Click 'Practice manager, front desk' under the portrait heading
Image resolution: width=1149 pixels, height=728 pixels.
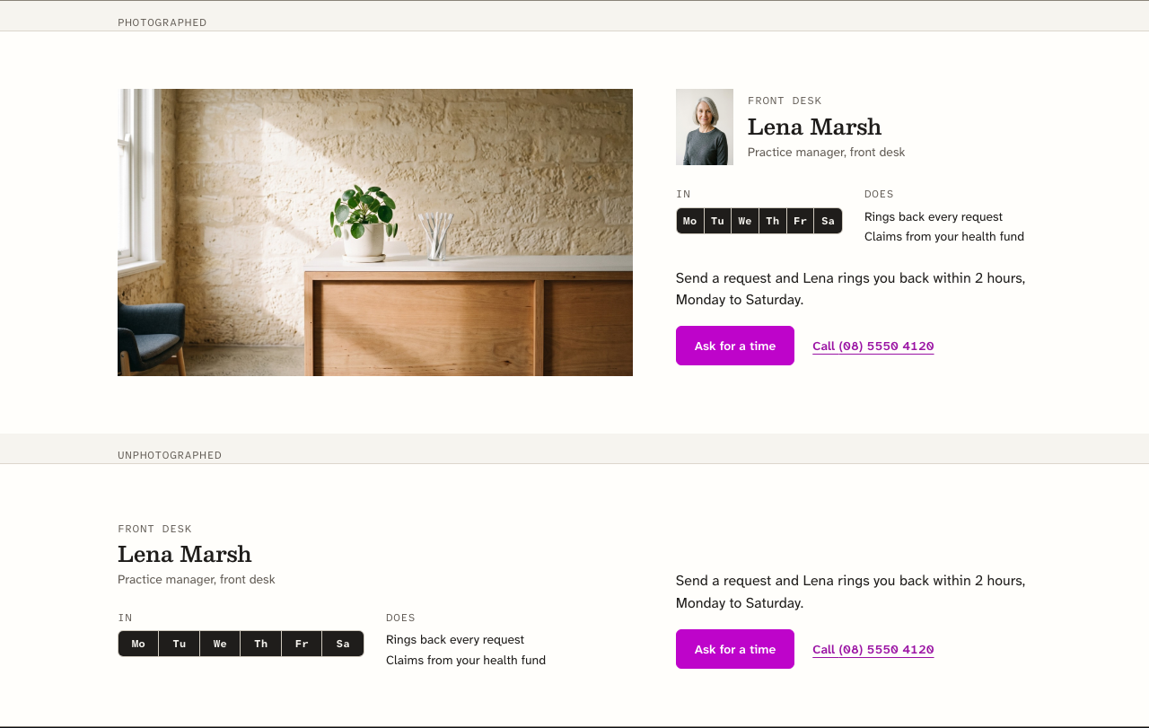826,153
